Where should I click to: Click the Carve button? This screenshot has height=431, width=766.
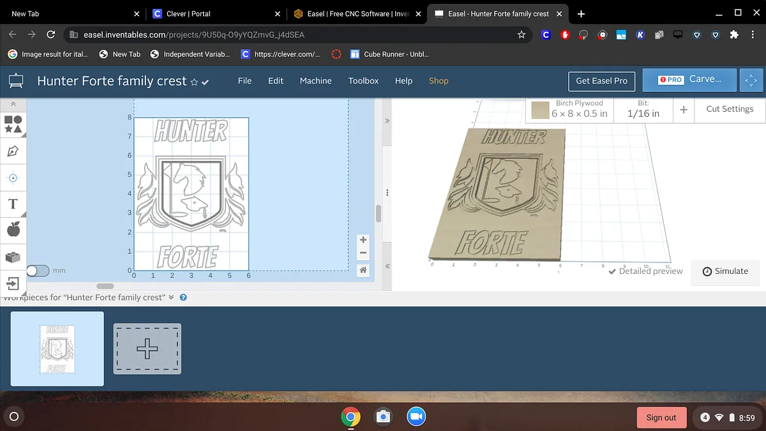tap(689, 80)
